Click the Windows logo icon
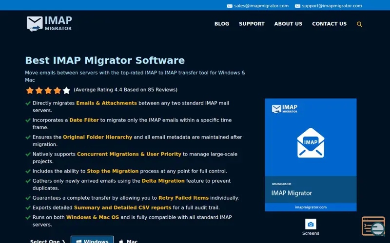Screen dimensions: 390x243 coord(79,242)
